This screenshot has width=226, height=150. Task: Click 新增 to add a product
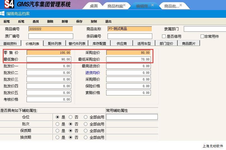65,21
